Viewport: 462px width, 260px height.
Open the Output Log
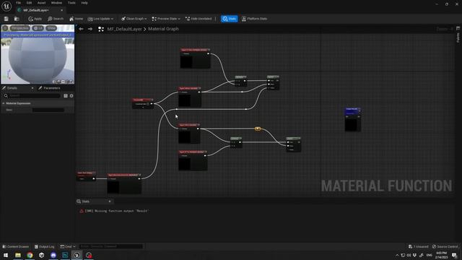(x=45, y=246)
